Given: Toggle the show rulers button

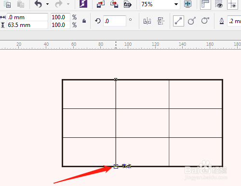Looking at the screenshot, I should (205, 4).
